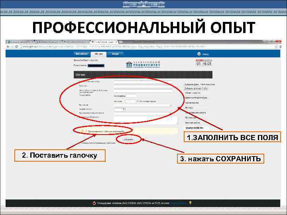Click the Обо мне dark section header
Viewport: 287px width, 215px height.
click(143, 75)
